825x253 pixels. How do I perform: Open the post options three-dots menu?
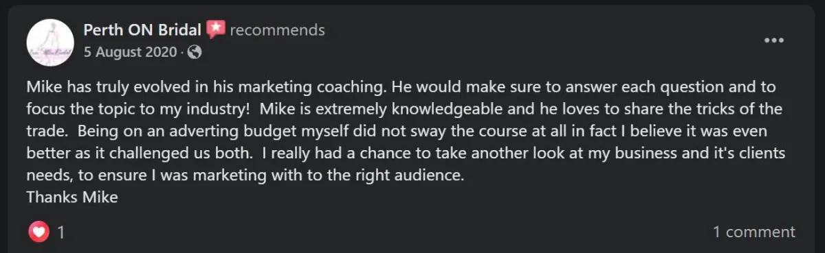(x=774, y=40)
